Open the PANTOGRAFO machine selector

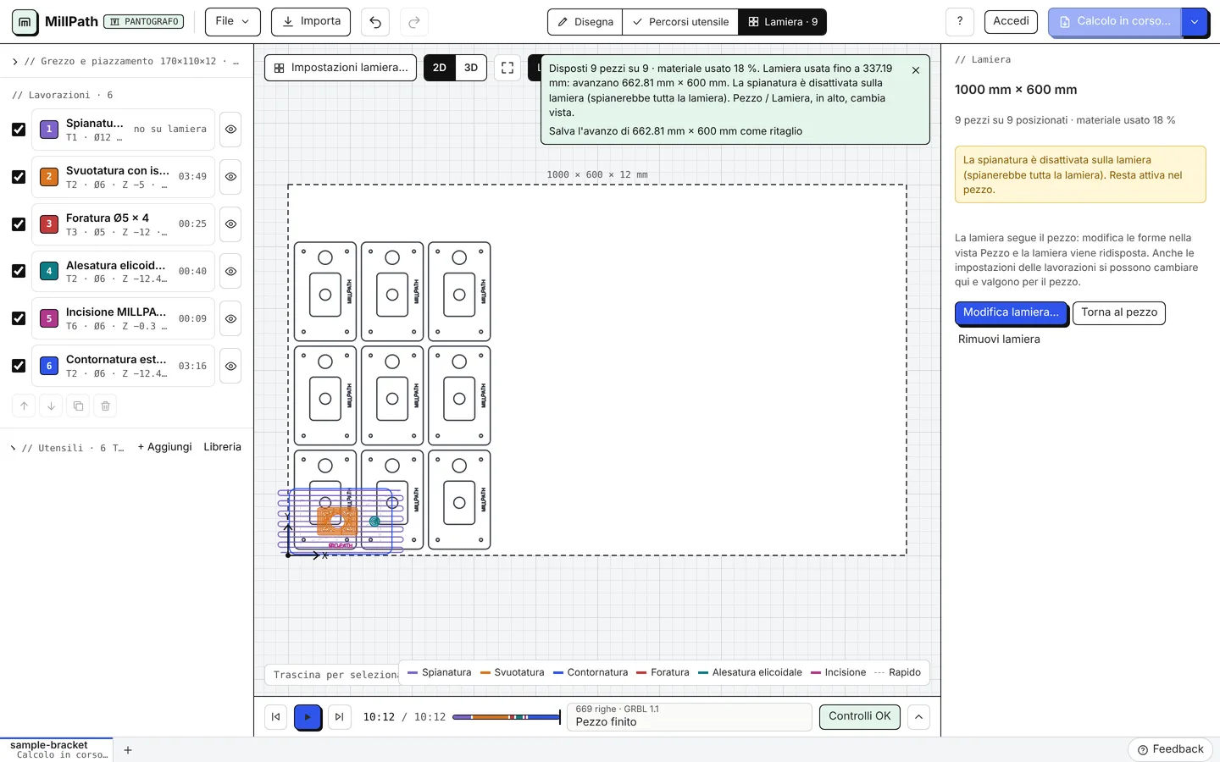pos(143,22)
